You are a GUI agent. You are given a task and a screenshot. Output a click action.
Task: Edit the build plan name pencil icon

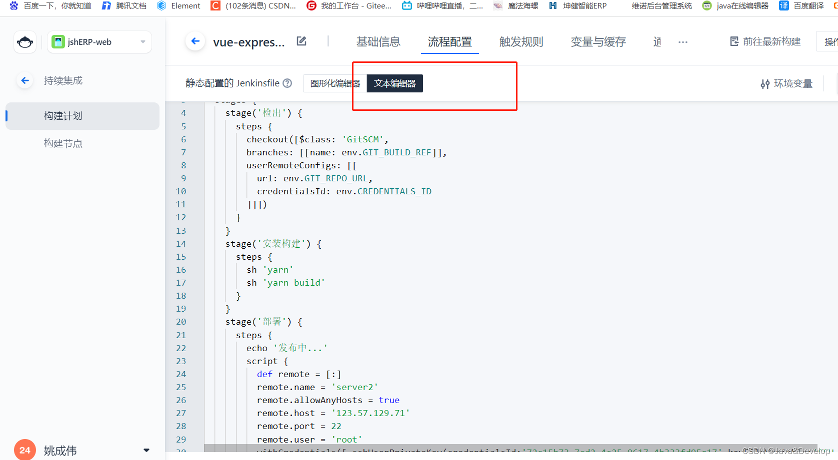pos(301,41)
